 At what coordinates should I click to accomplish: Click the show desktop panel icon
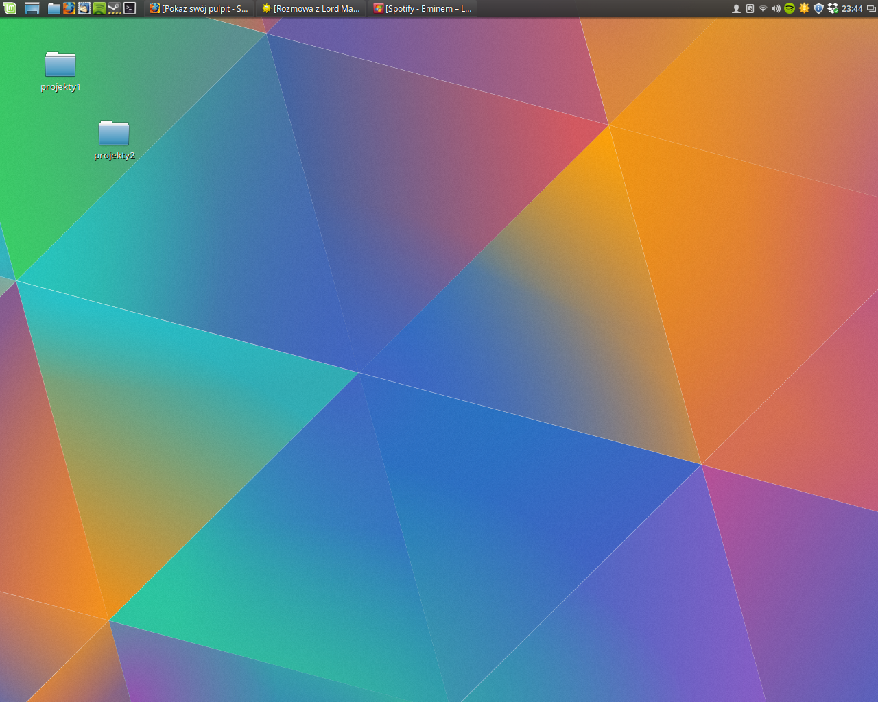point(32,8)
